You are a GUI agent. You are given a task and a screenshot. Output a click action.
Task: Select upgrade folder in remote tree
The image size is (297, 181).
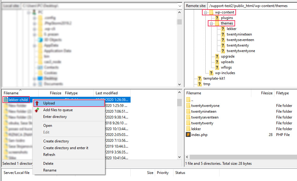click(228, 56)
